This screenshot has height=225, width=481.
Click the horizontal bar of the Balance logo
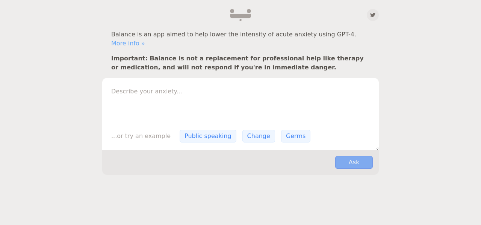tap(240, 16)
